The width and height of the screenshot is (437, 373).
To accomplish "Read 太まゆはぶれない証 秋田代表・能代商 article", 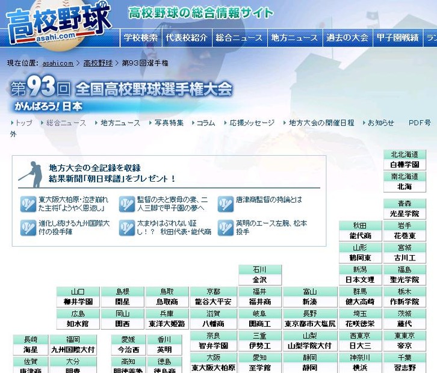I will (174, 227).
